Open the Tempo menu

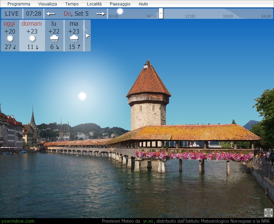tap(72, 4)
